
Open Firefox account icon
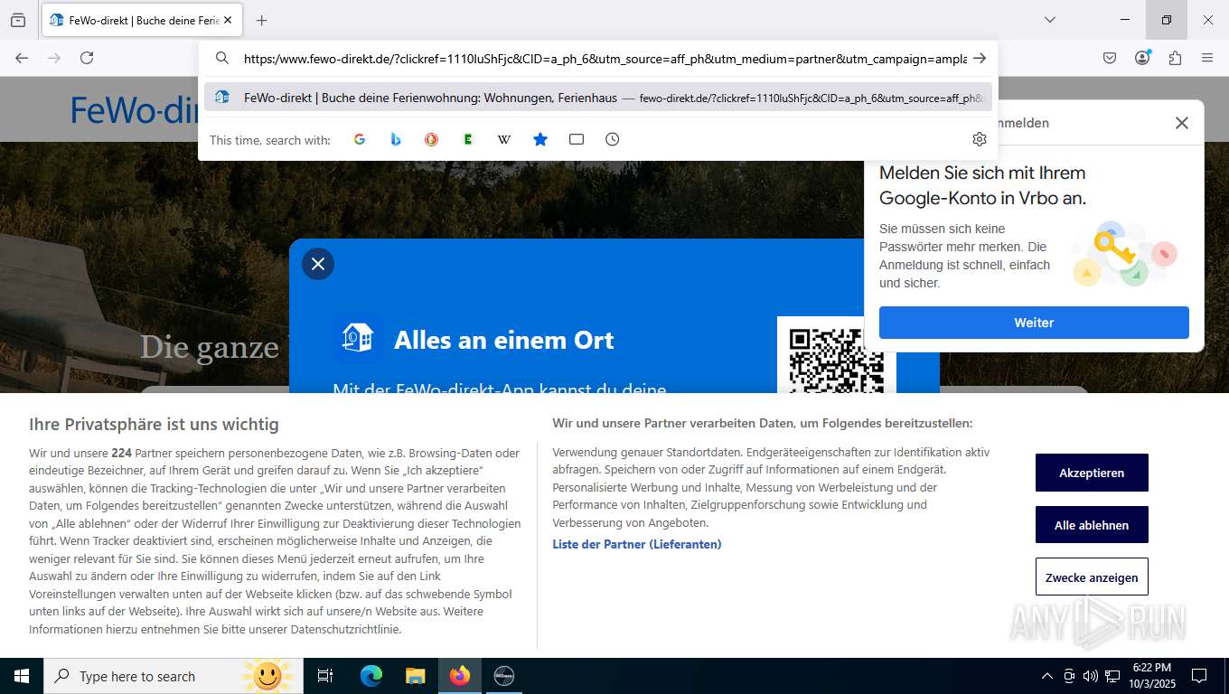click(1142, 58)
